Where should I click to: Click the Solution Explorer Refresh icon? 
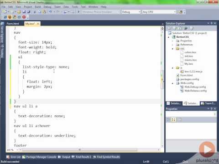180,28
